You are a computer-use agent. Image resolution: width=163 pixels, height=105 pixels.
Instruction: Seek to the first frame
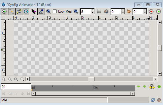tap(4, 94)
